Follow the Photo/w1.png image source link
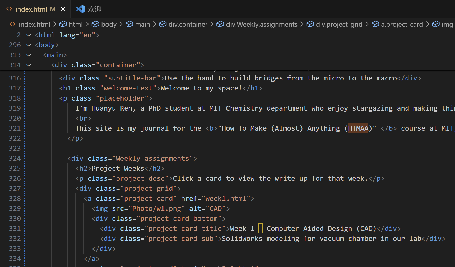Image resolution: width=455 pixels, height=267 pixels. tap(156, 209)
